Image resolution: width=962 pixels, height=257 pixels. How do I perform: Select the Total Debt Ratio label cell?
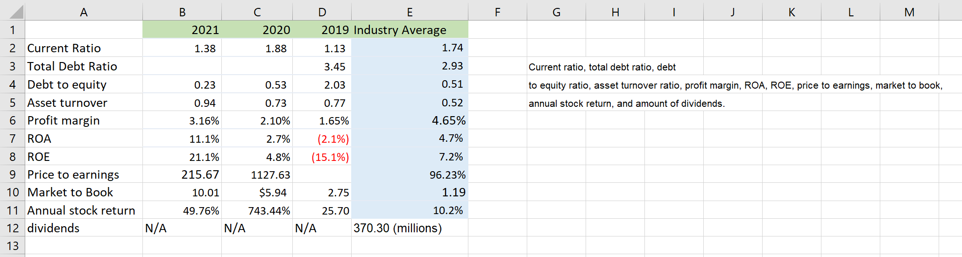point(84,66)
